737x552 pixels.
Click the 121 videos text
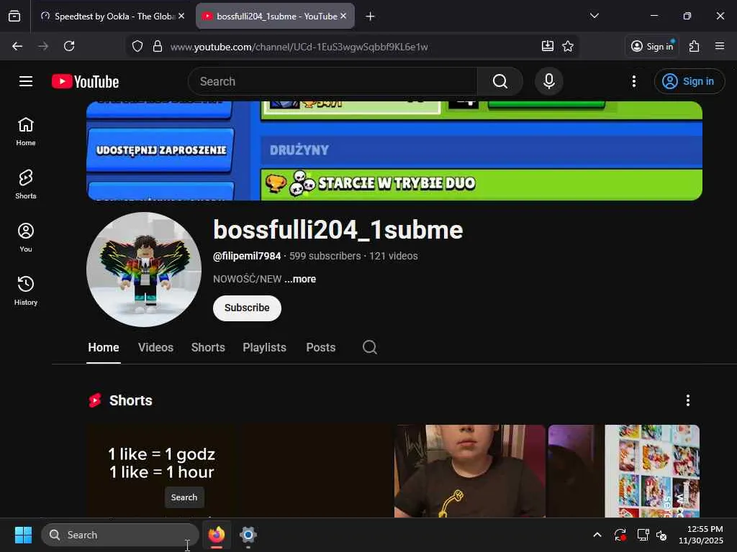(394, 256)
